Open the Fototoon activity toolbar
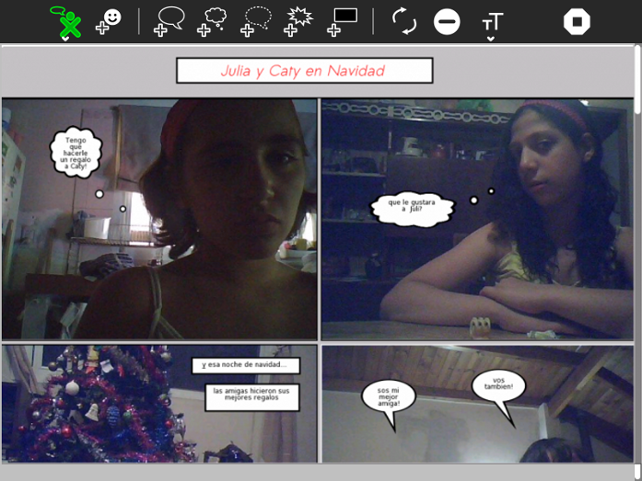642x481 pixels. [x=64, y=21]
